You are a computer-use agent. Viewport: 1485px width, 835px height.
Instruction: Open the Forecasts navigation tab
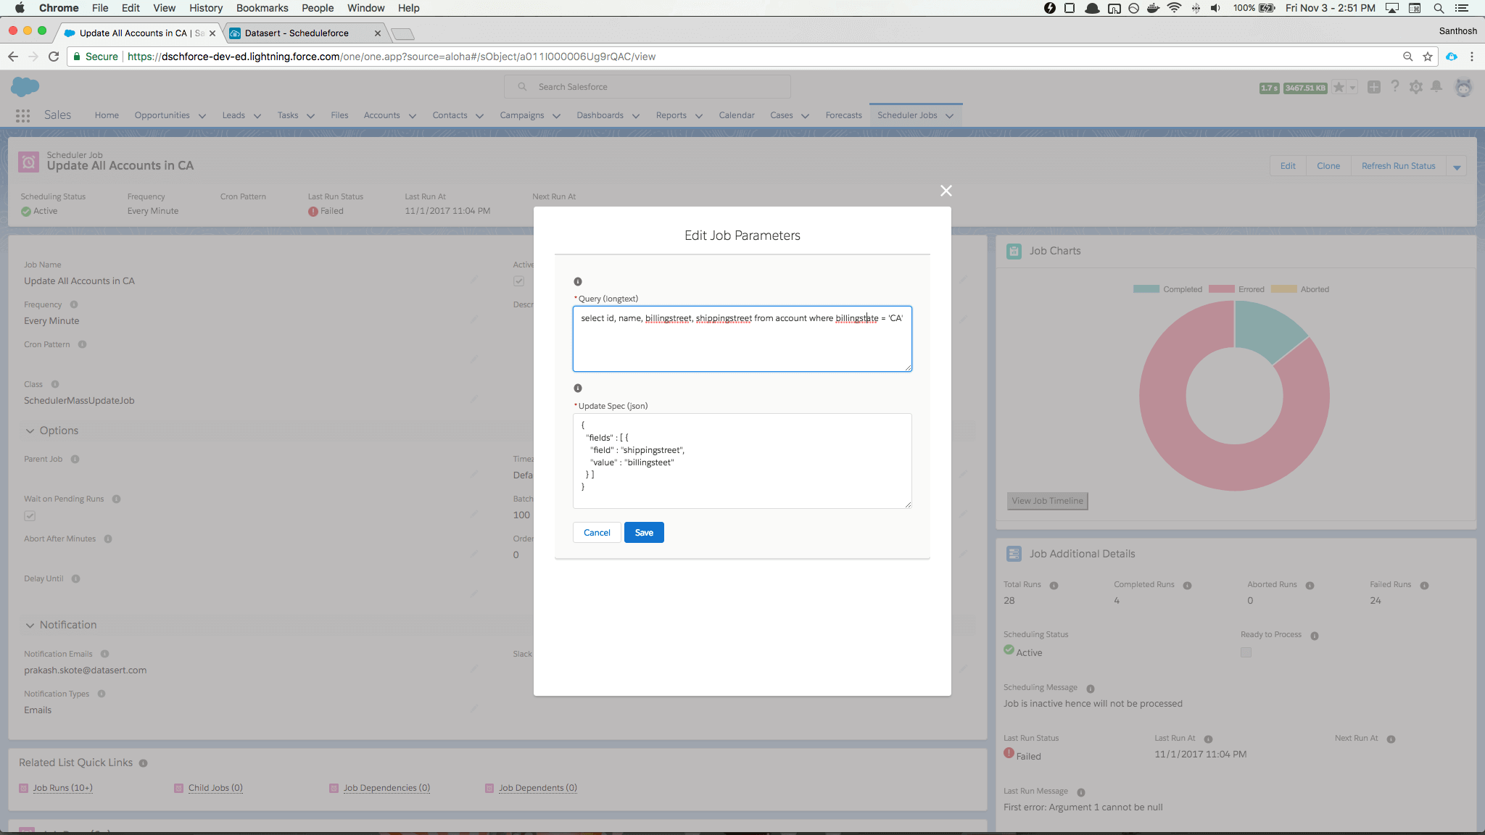coord(843,115)
